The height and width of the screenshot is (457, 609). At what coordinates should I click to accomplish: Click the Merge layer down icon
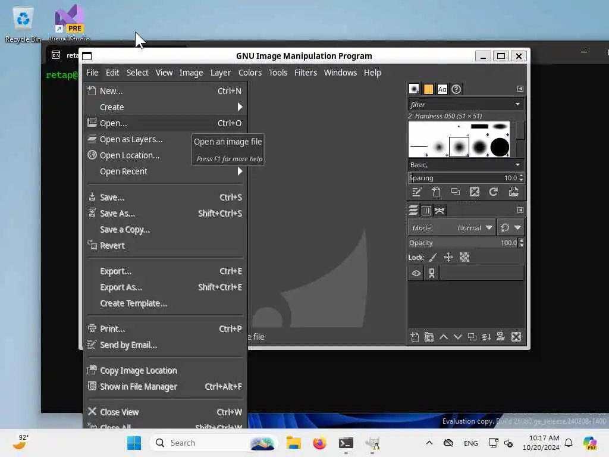486,337
